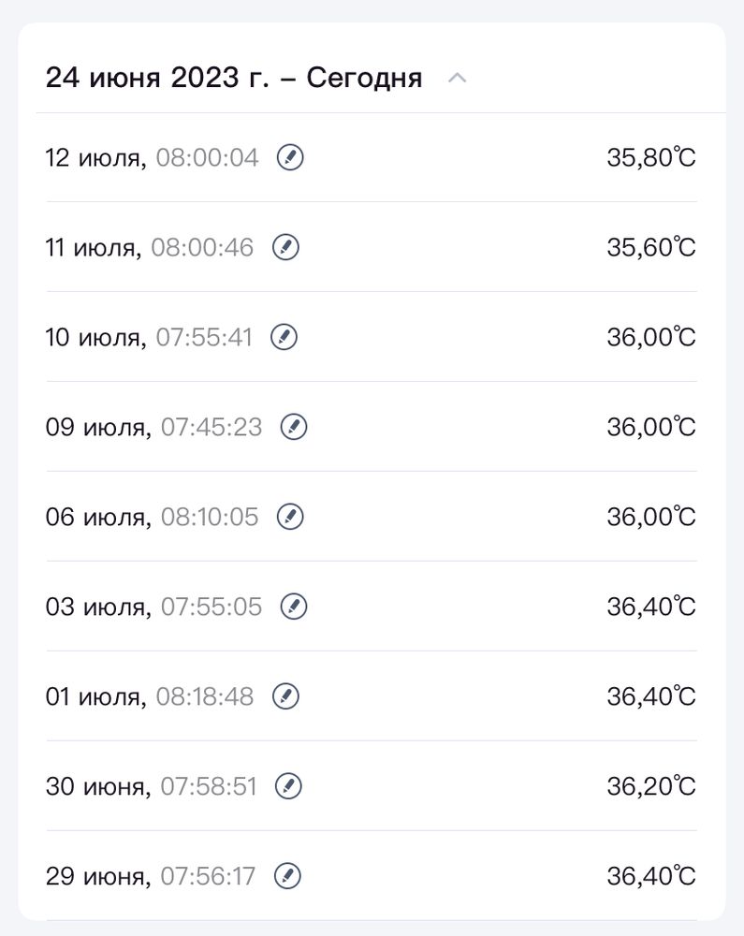
Task: Click the 07:45:23 timestamp
Action: 212,427
